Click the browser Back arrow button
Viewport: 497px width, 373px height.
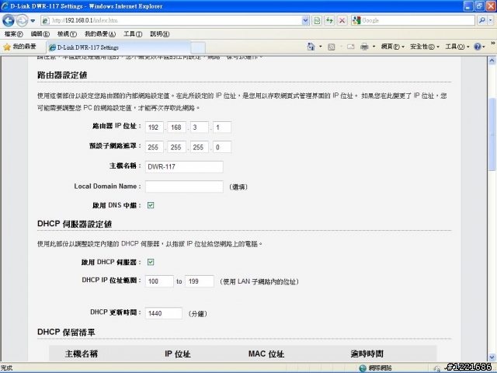[x=9, y=21]
